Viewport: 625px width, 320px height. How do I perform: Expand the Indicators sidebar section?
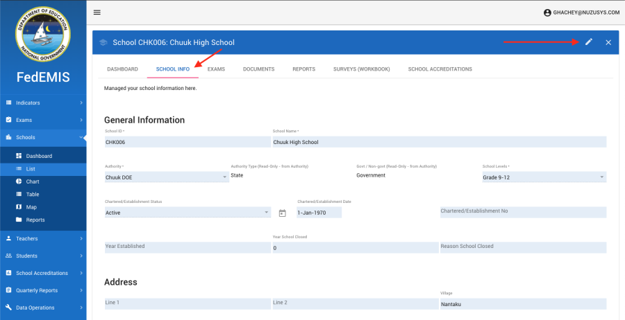click(43, 103)
